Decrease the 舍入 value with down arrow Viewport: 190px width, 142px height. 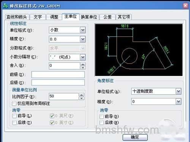[x=83, y=67]
